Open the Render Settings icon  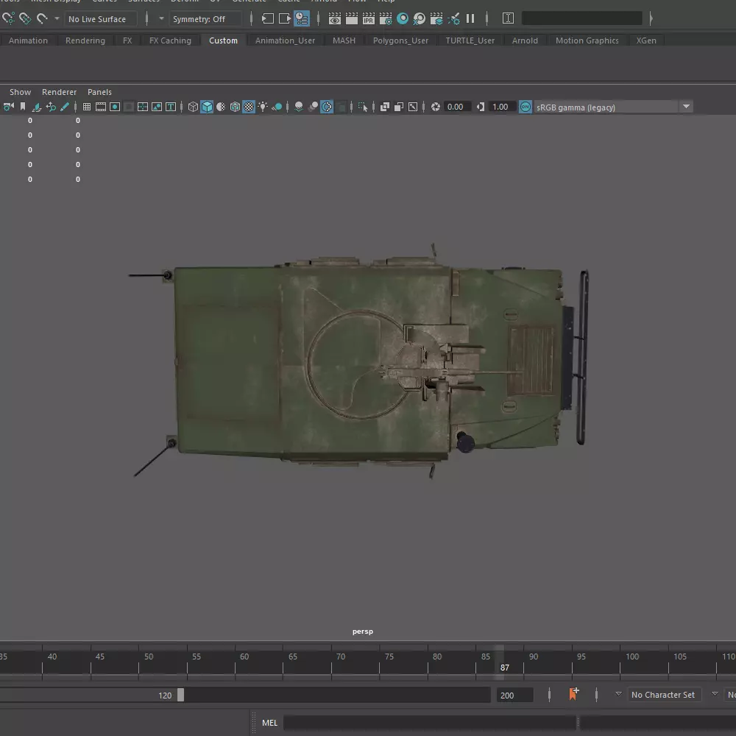pos(386,19)
